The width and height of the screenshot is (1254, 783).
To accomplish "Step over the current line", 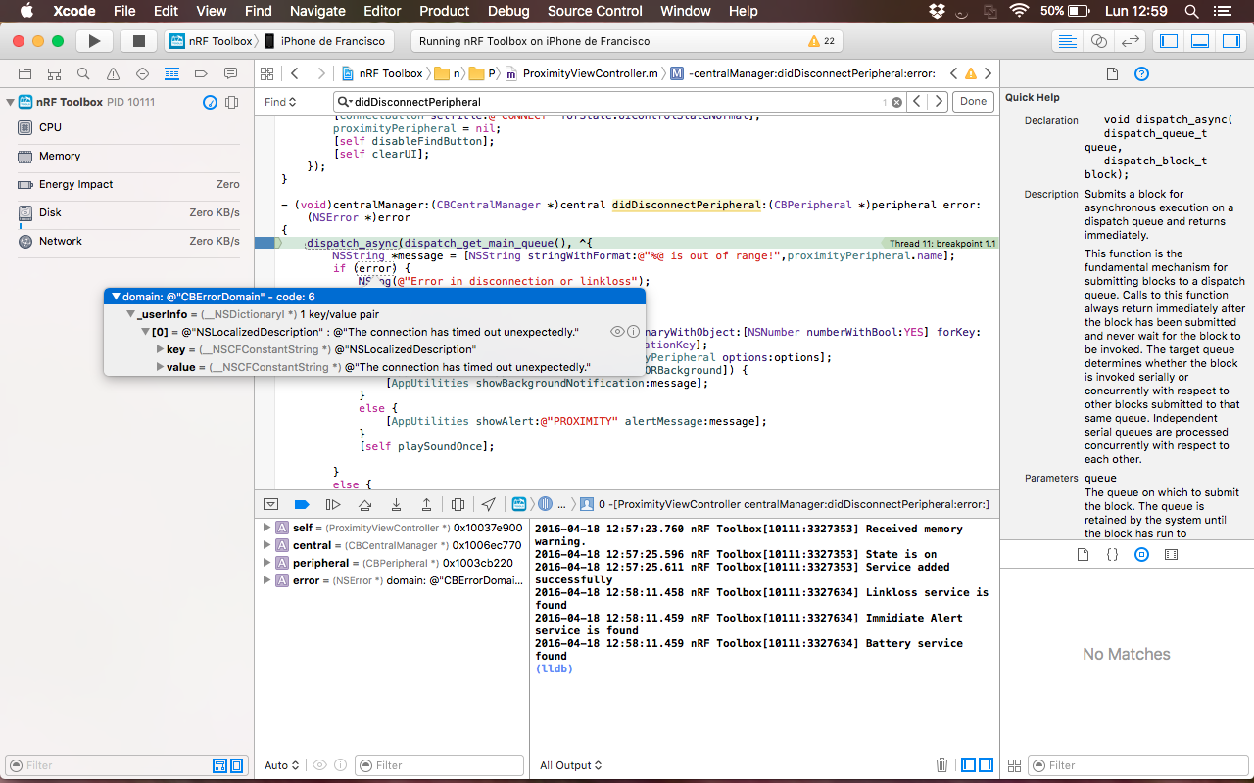I will pyautogui.click(x=364, y=504).
